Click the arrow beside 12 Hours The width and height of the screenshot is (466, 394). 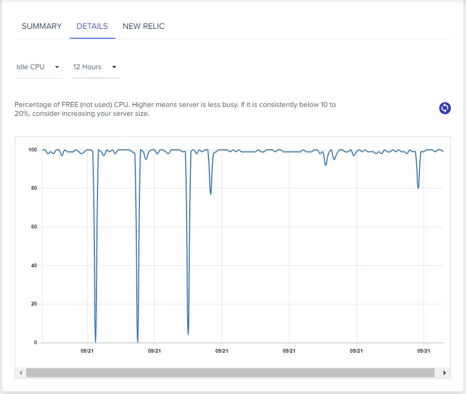pos(114,67)
